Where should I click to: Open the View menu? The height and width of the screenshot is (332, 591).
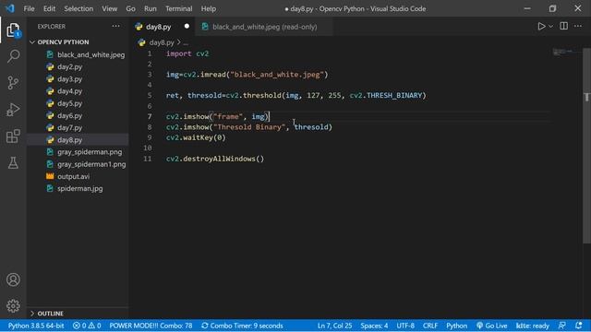click(x=109, y=8)
